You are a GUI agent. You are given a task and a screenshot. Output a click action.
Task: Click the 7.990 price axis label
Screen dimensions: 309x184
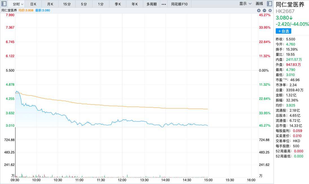click(x=10, y=15)
